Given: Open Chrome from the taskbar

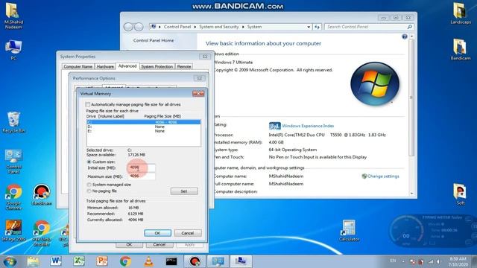Looking at the screenshot, I should [x=125, y=261].
